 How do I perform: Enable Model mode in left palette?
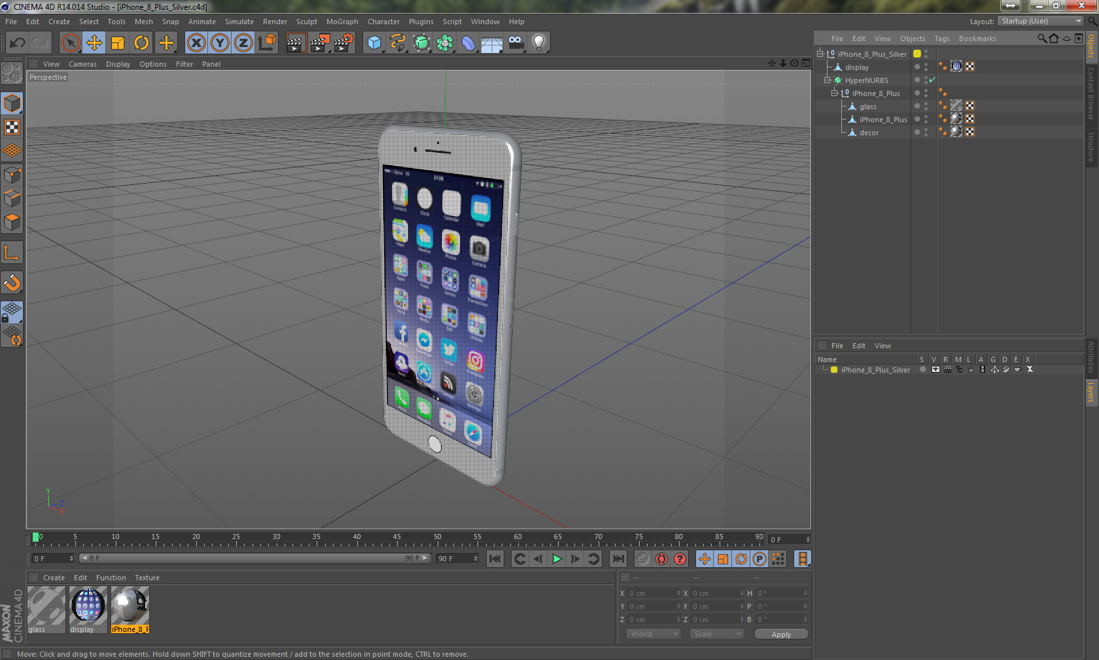tap(12, 103)
